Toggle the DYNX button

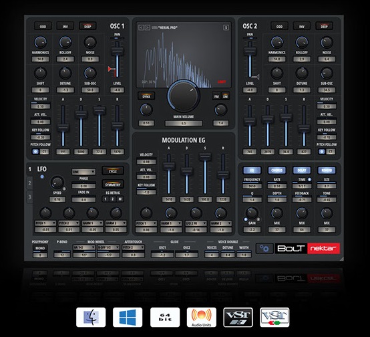146,96
